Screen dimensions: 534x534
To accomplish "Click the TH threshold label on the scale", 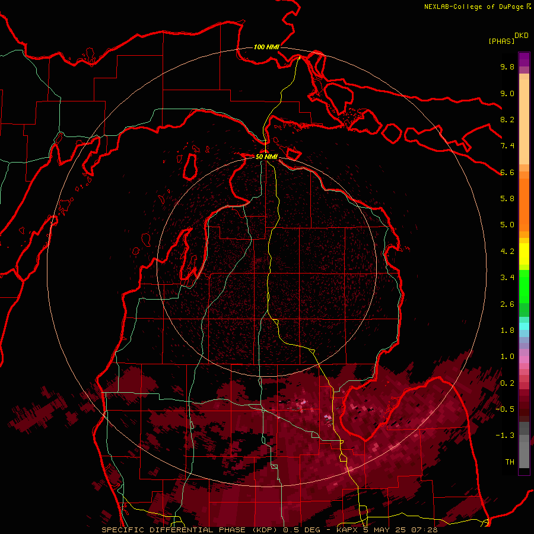I will pos(510,462).
